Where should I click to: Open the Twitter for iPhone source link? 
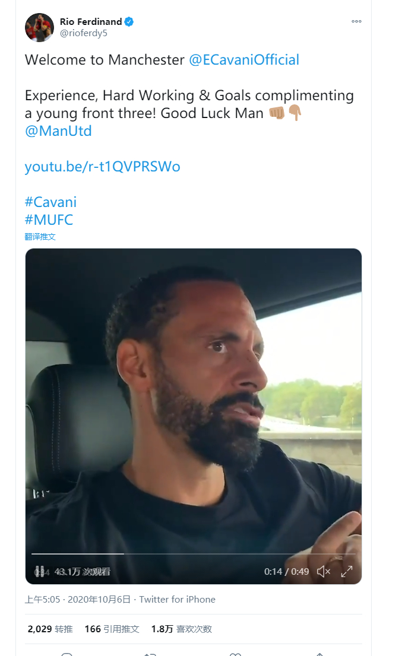click(177, 600)
